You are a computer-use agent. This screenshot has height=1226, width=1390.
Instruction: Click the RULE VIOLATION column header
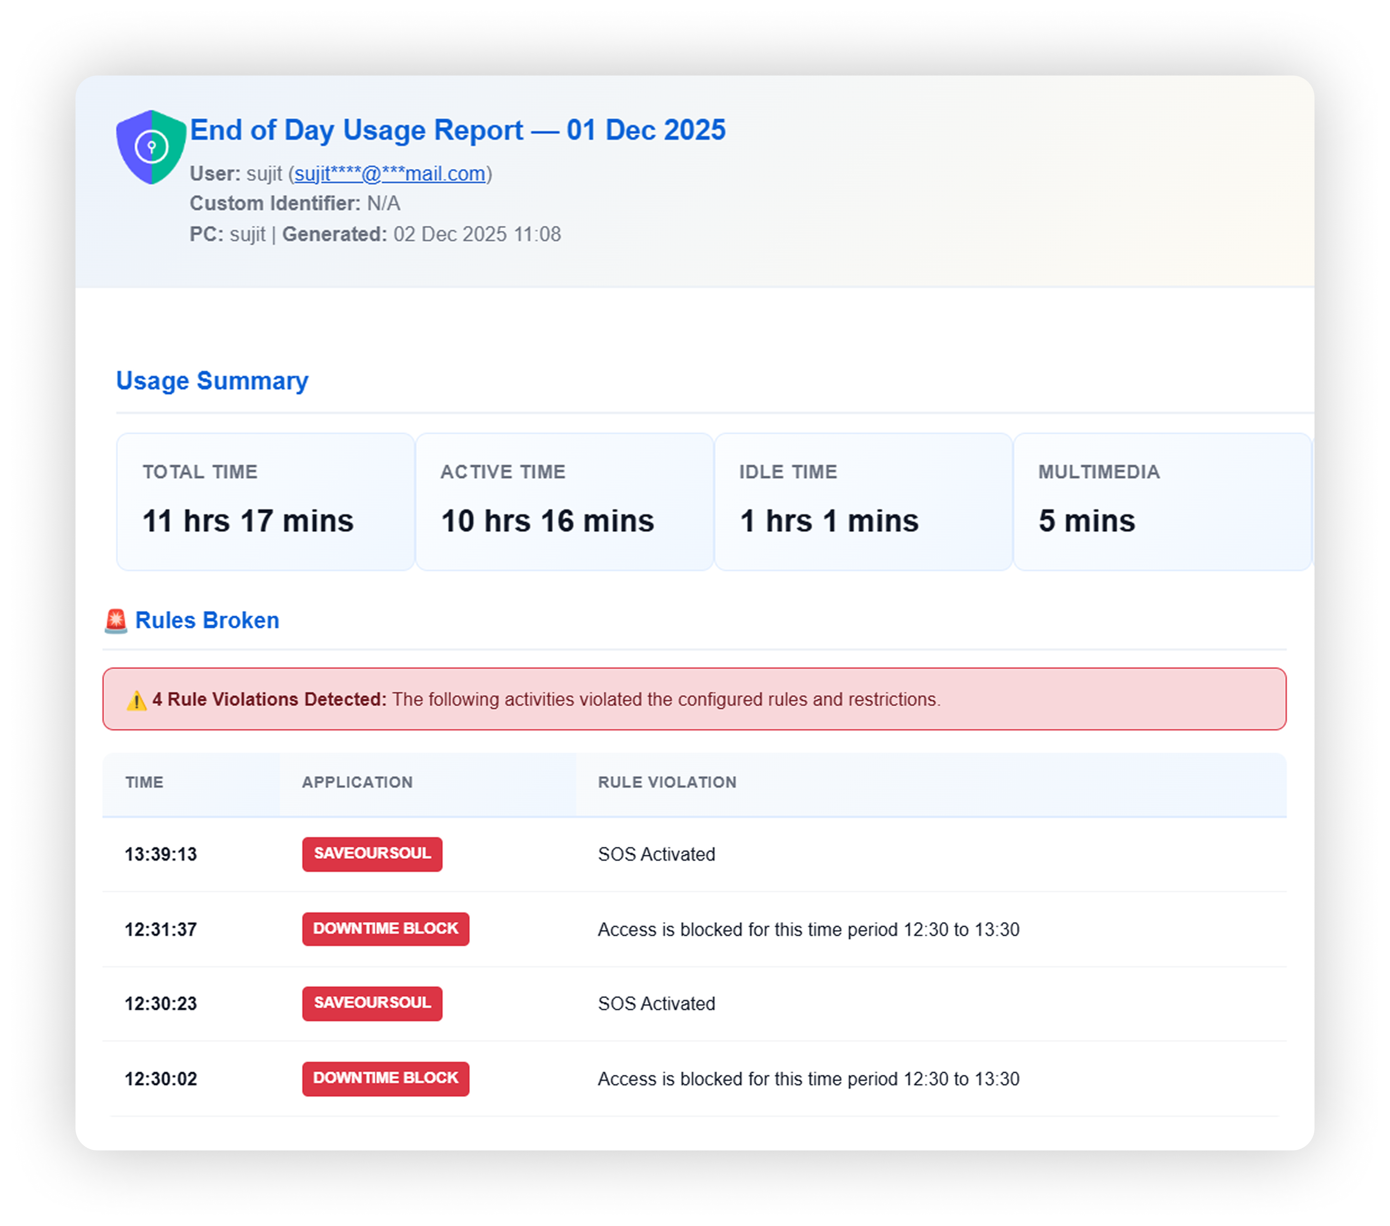tap(667, 782)
